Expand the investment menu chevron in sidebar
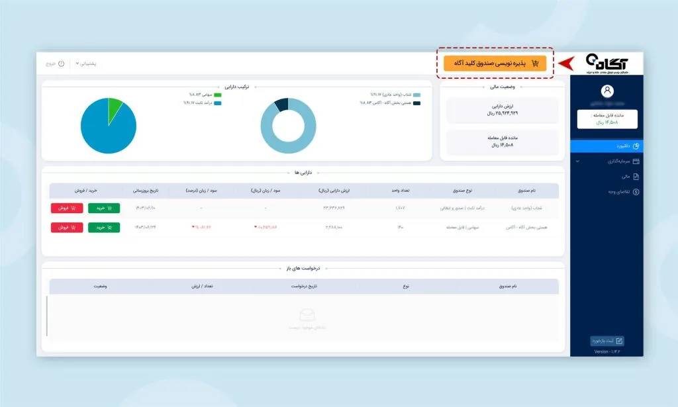 point(577,161)
